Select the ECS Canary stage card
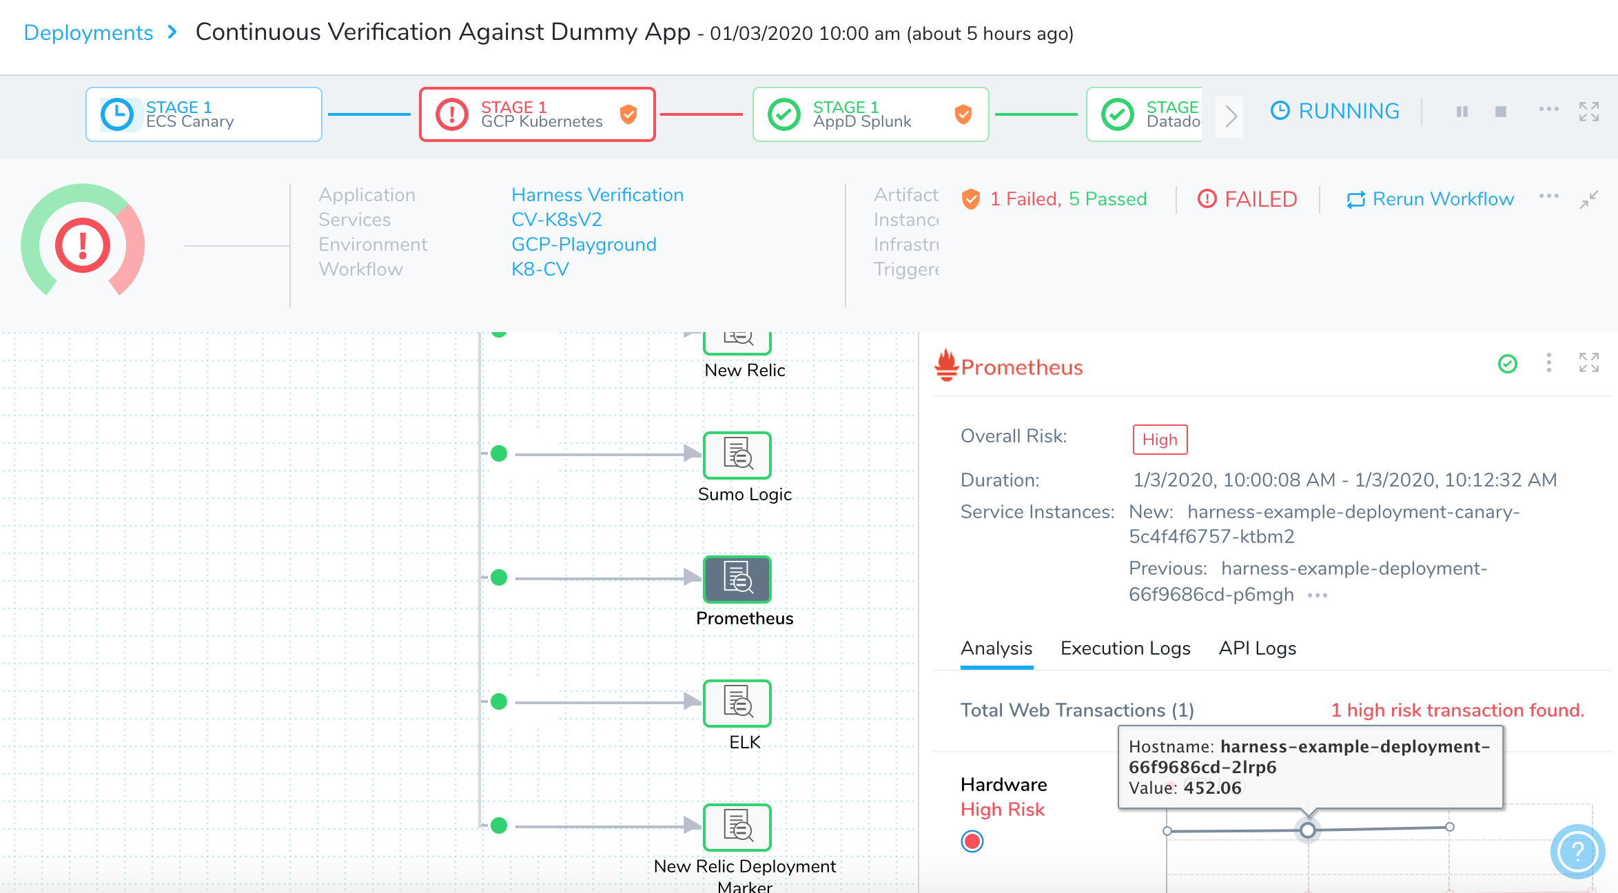Viewport: 1618px width, 893px height. [204, 114]
